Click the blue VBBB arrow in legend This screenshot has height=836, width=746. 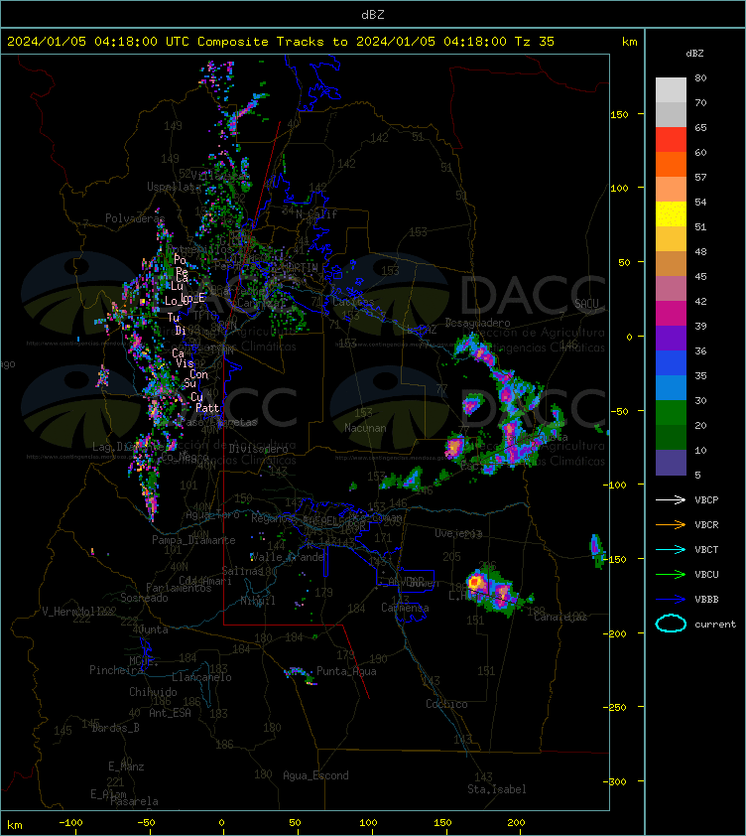[671, 600]
